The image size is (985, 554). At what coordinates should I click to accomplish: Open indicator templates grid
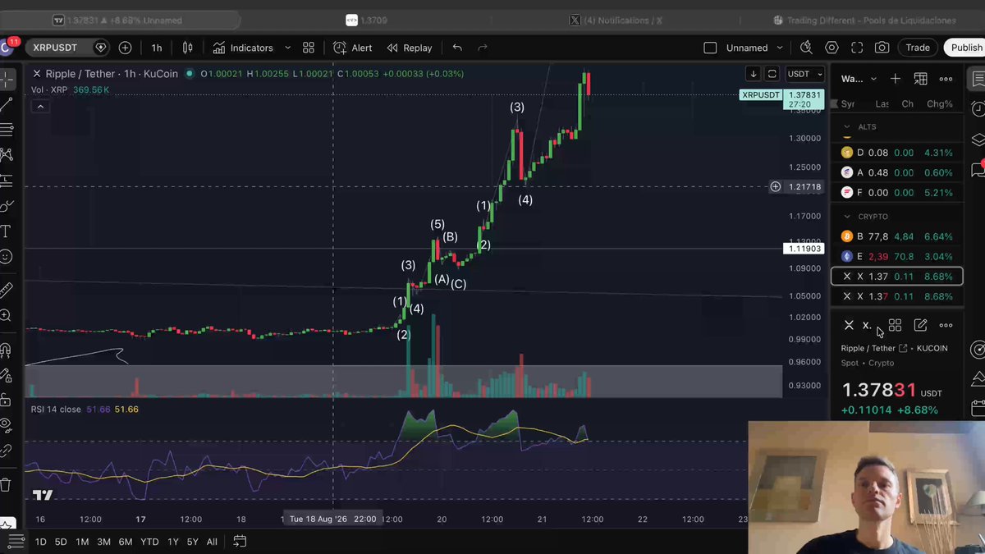(309, 48)
